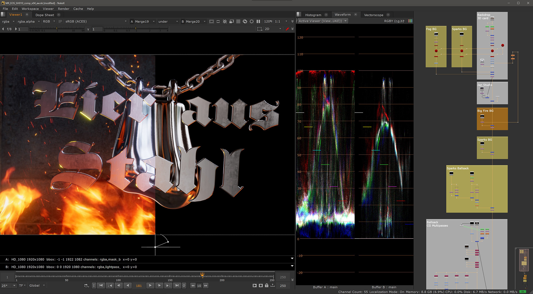533x294 pixels.
Task: Open the sRGB (ACES) viewer process dropdown
Action: (96, 21)
